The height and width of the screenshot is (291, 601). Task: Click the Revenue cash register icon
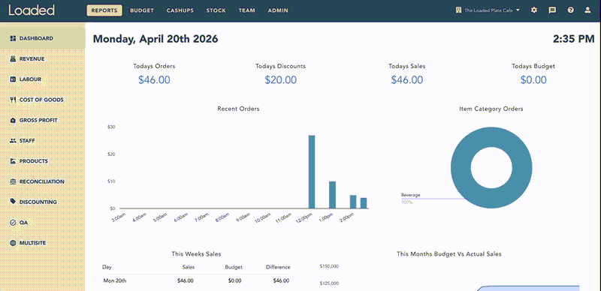point(13,59)
